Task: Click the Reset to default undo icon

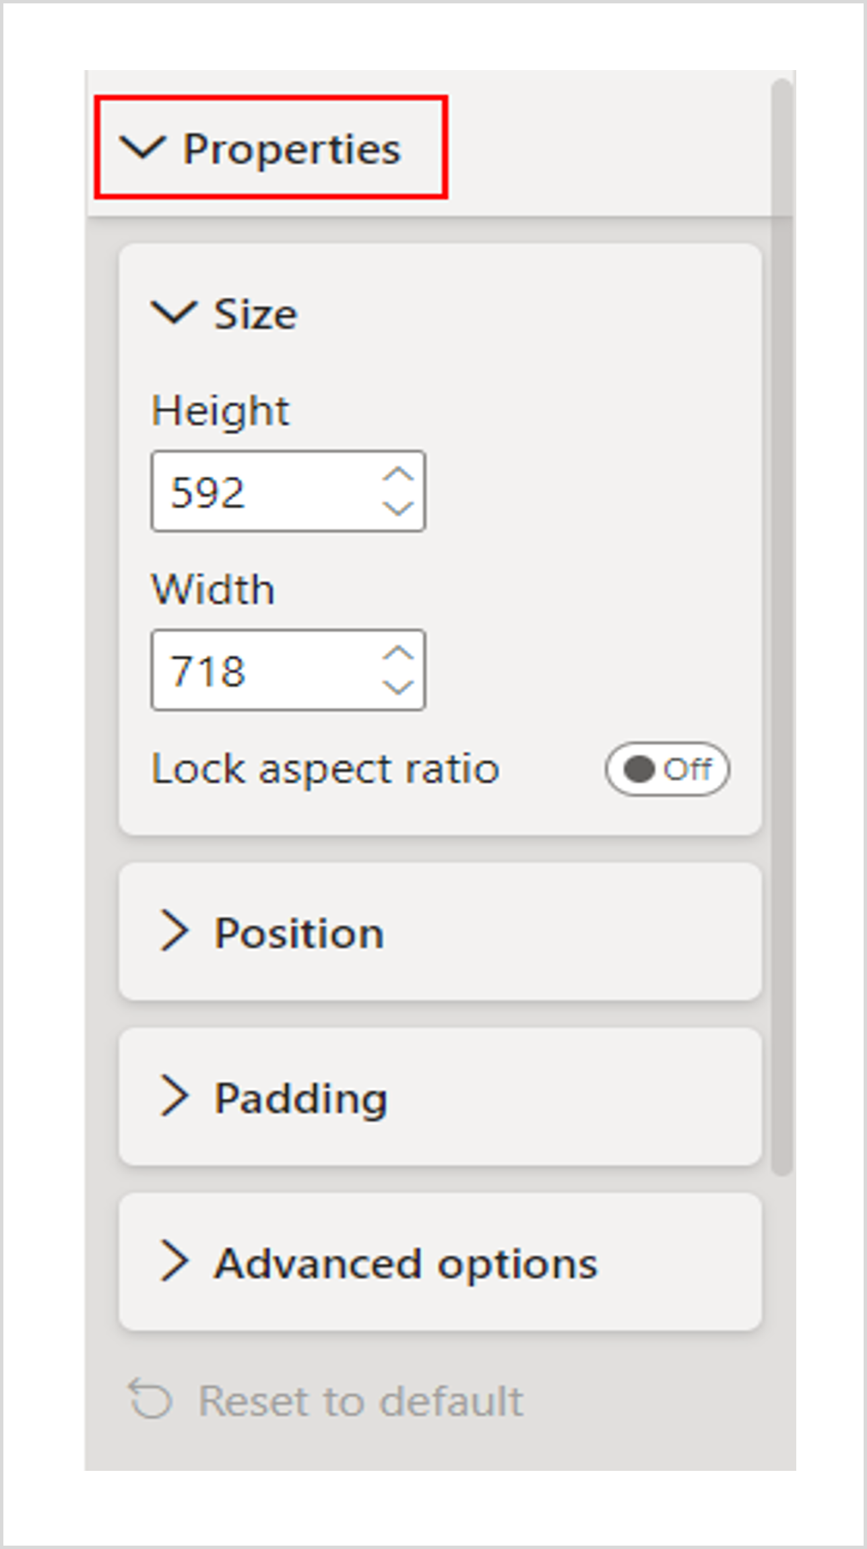Action: (150, 1399)
